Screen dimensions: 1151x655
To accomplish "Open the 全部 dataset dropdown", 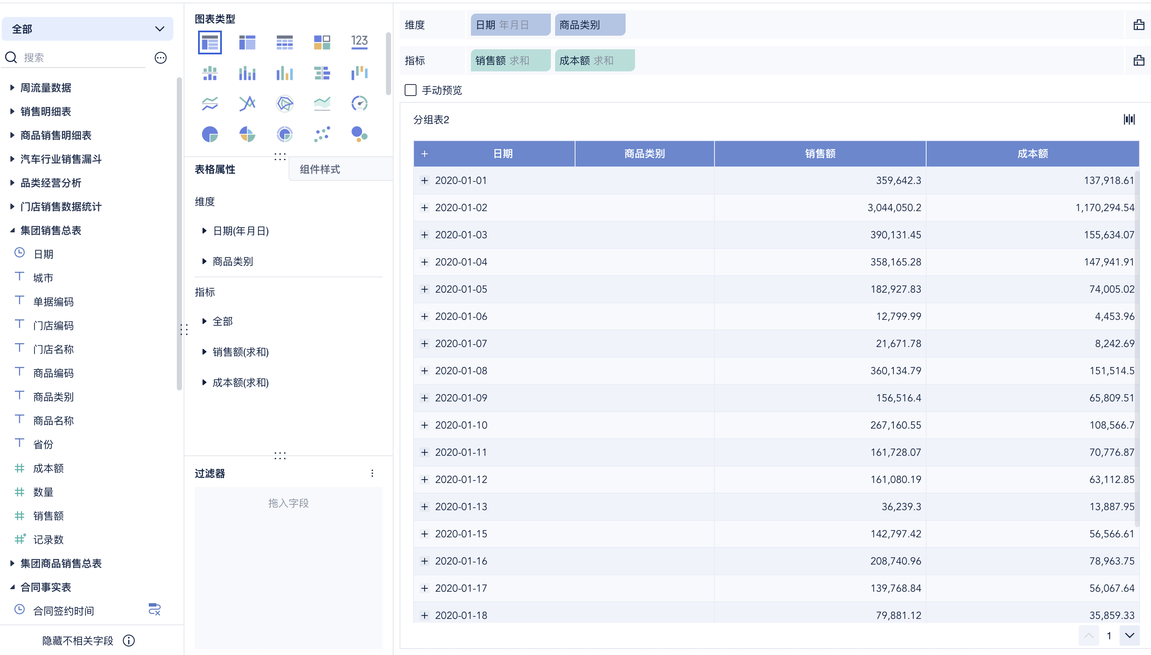I will click(87, 29).
